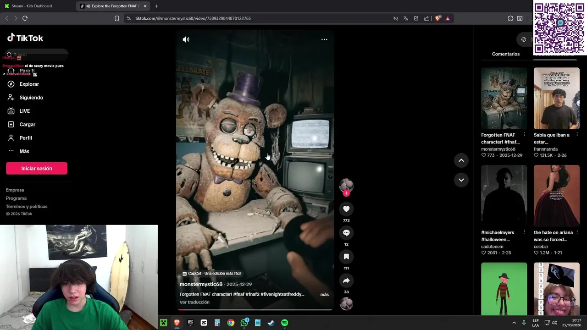Click the Brave Rewards triangle icon
The image size is (587, 330).
point(448,18)
